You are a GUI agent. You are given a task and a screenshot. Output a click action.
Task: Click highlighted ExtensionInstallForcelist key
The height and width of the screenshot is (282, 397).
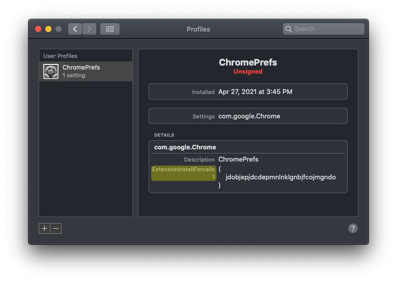[184, 173]
